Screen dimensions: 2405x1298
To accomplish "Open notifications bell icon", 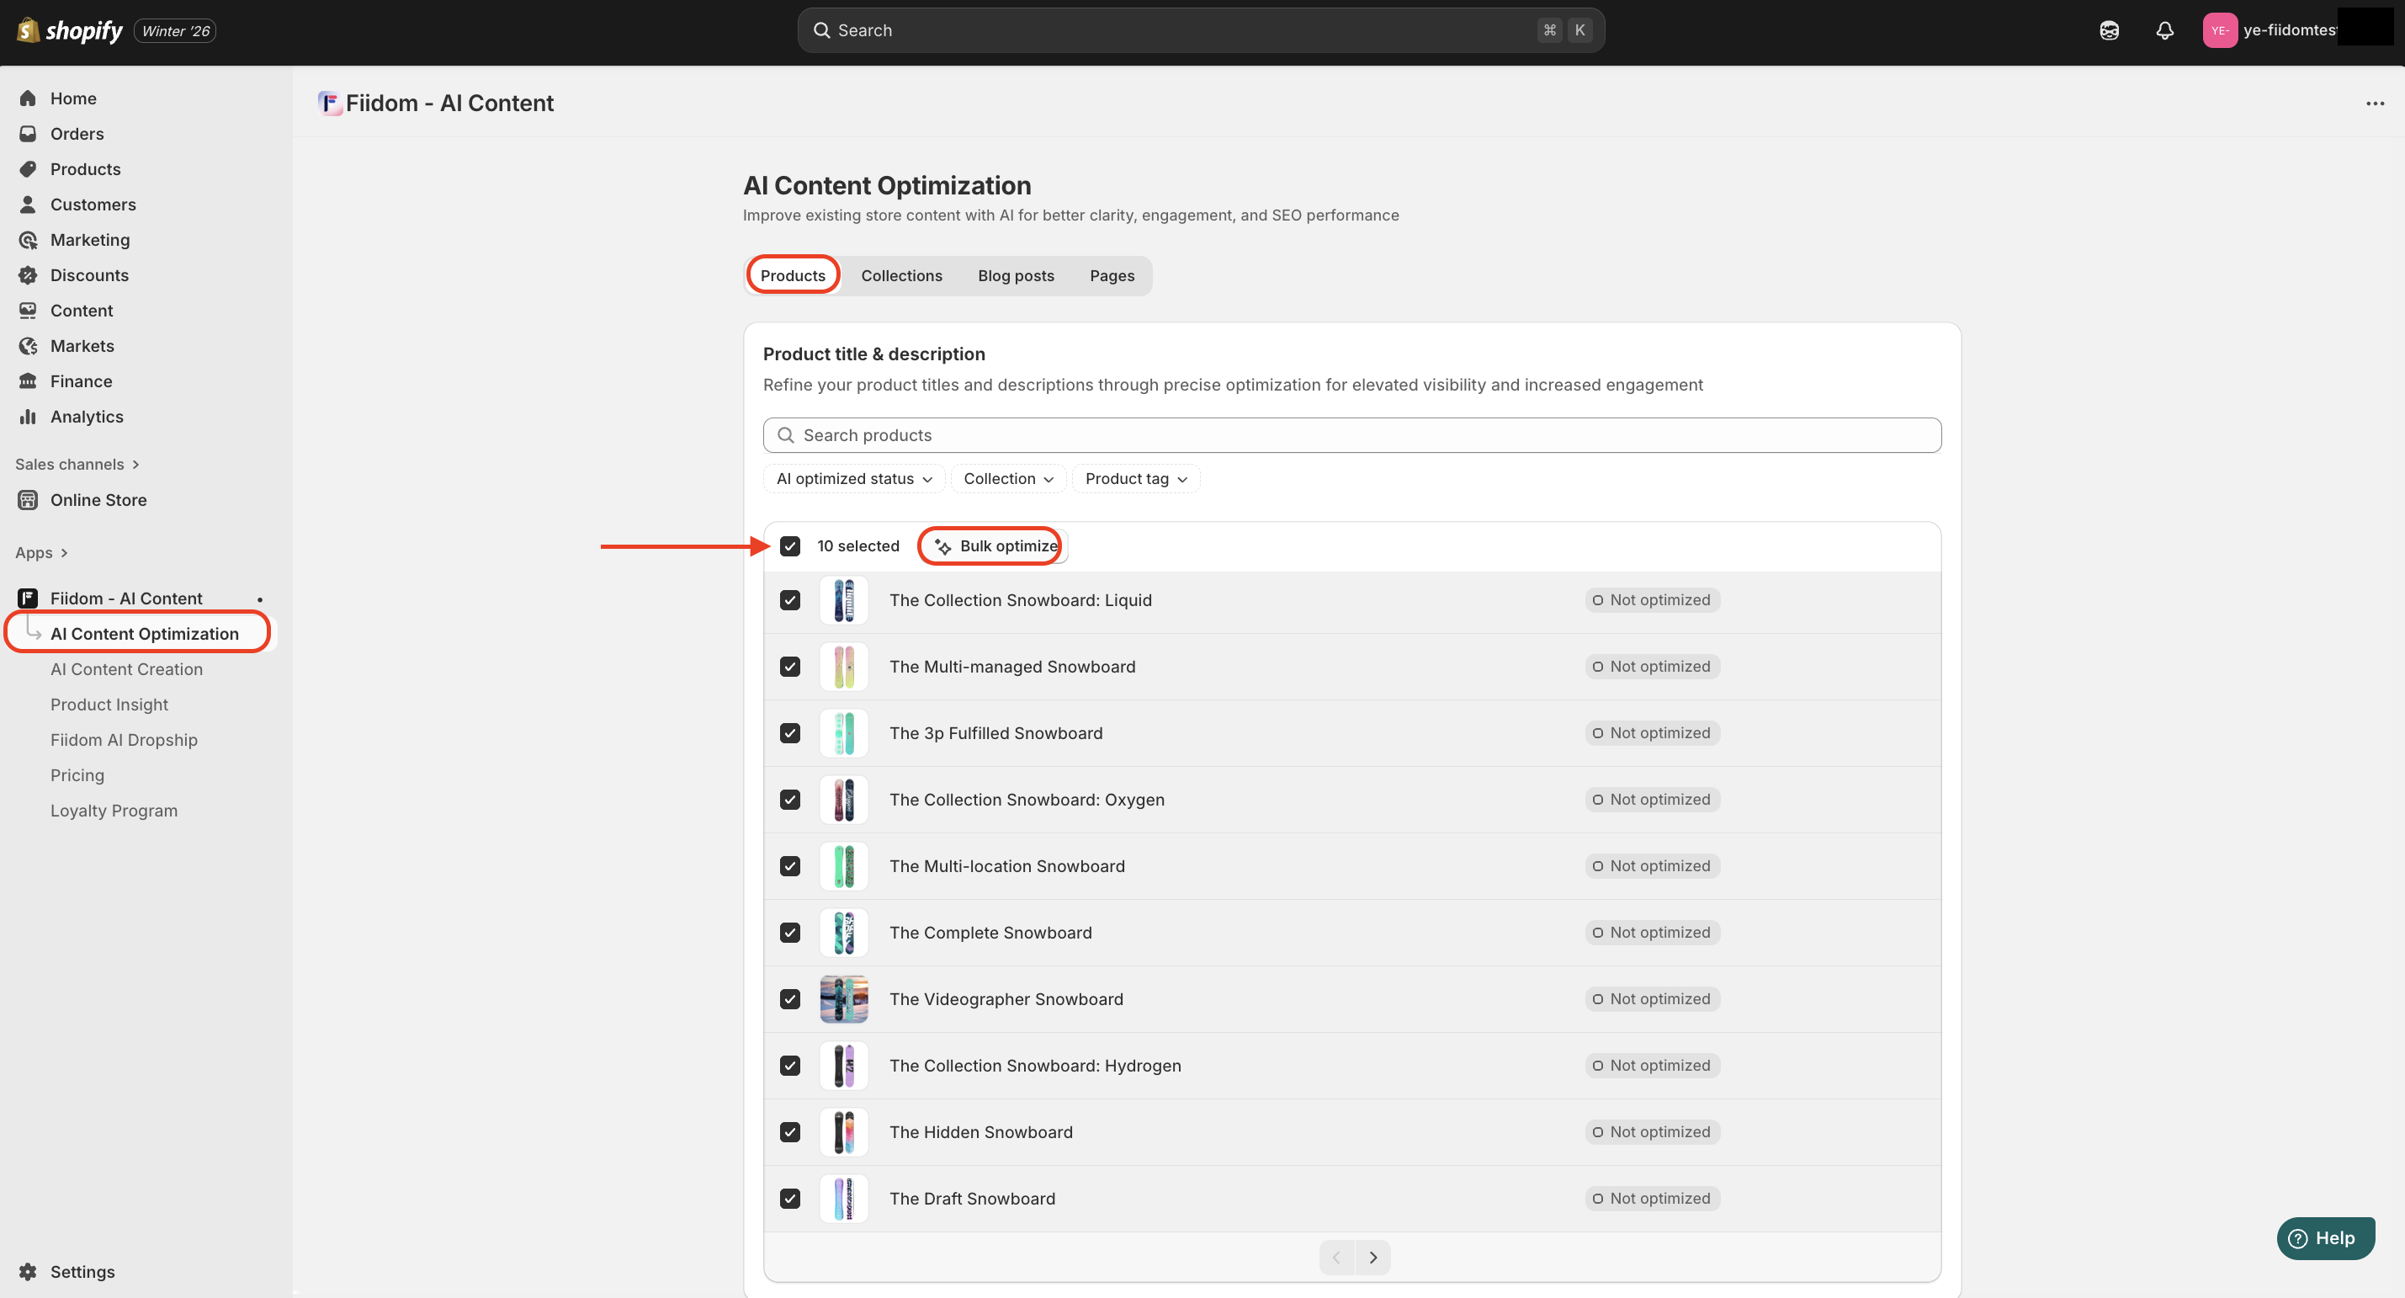I will pos(2164,29).
